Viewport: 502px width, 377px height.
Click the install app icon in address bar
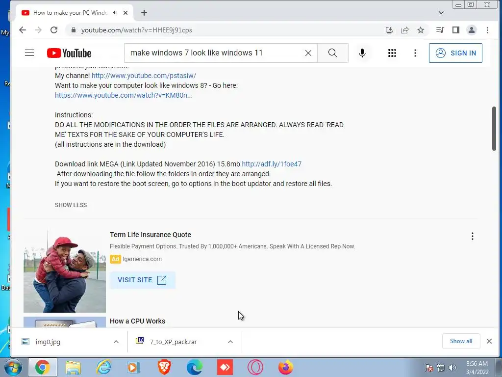click(x=389, y=30)
